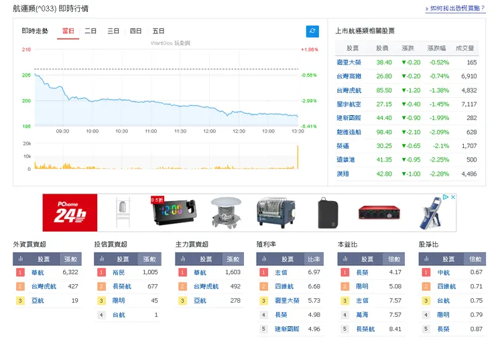Open stock 遠雄港
Screen dimensions: 496x341
tap(346, 159)
